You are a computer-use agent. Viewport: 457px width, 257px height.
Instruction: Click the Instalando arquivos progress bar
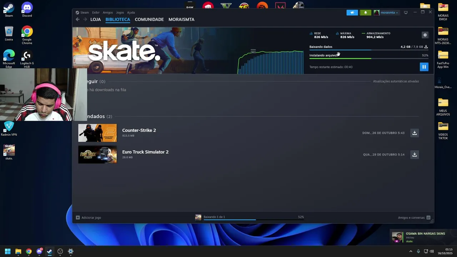click(x=368, y=59)
